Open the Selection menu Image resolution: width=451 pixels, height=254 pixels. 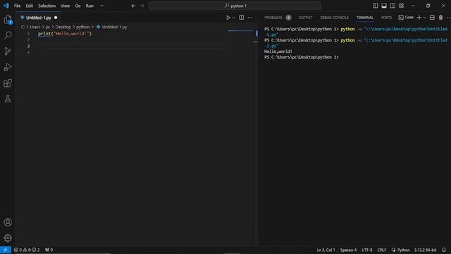point(47,6)
